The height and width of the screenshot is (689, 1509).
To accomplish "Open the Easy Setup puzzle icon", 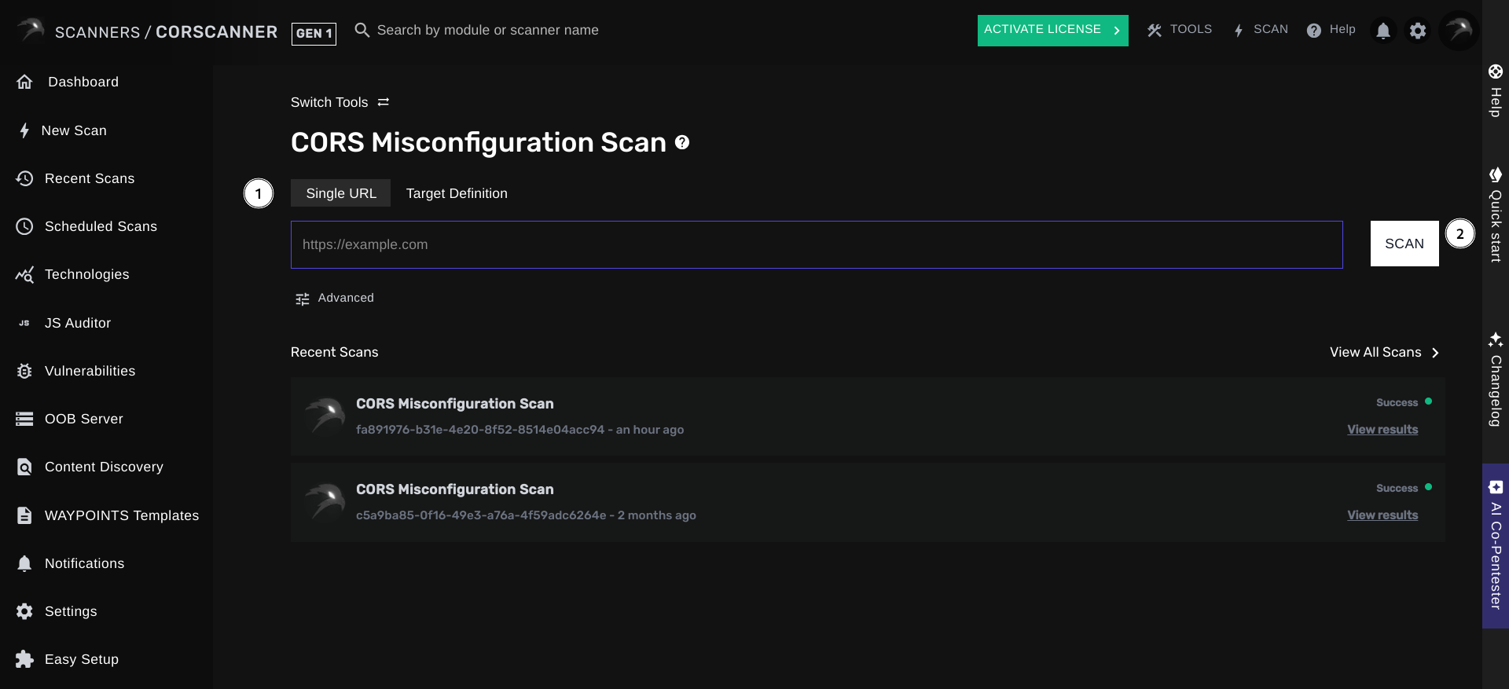I will pyautogui.click(x=24, y=659).
